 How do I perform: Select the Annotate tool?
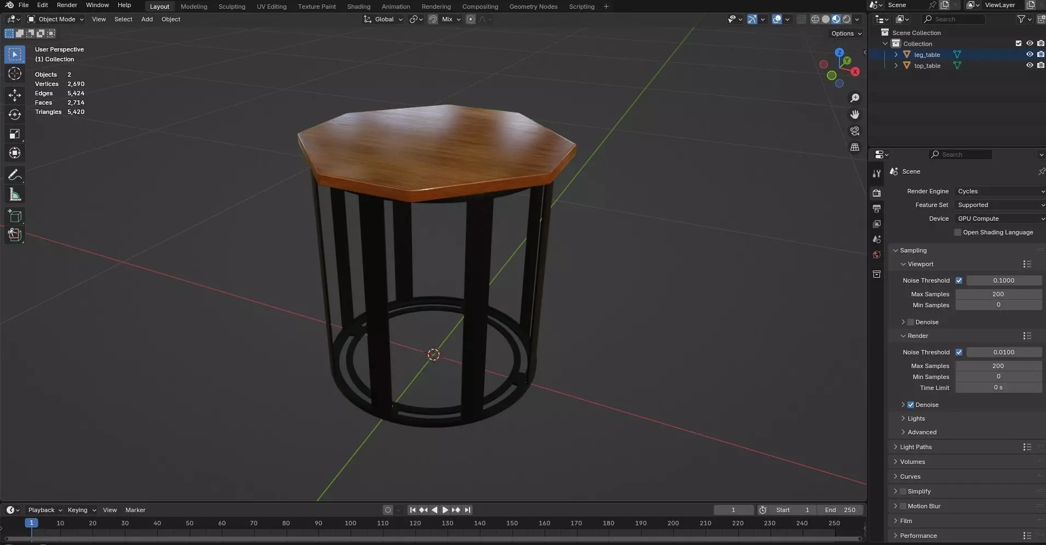click(x=15, y=175)
